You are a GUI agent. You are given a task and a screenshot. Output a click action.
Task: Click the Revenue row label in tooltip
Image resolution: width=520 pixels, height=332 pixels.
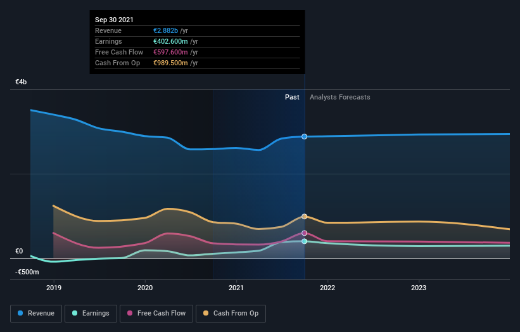pyautogui.click(x=108, y=30)
